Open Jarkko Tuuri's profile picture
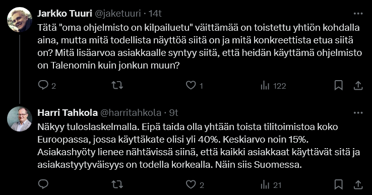The width and height of the screenshot is (372, 195). pyautogui.click(x=20, y=20)
